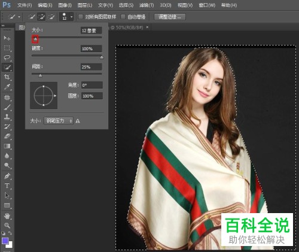299x252 pixels.
Task: Select the Path Selection tool
Action: pos(7,196)
